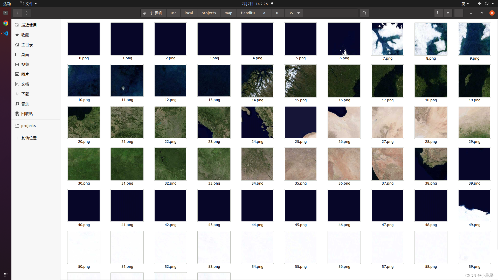Open the 活动 (Activities) overview
This screenshot has height=280, width=498.
[x=7, y=4]
